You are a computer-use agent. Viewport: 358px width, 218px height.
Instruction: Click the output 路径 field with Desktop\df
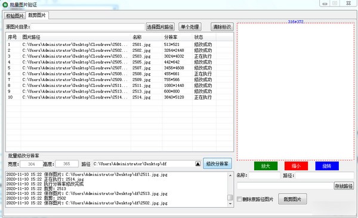pos(144,164)
